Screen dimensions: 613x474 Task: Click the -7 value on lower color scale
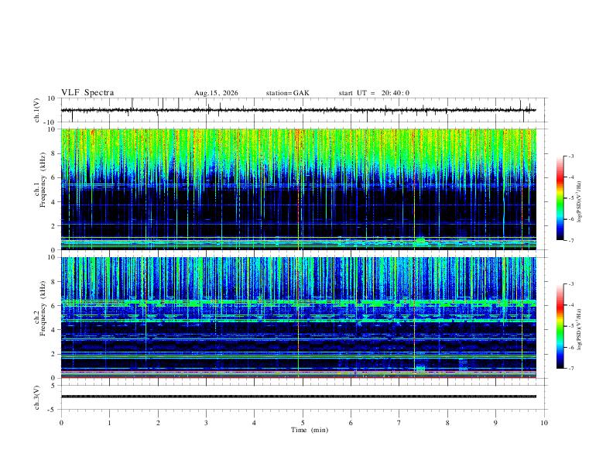tap(571, 369)
